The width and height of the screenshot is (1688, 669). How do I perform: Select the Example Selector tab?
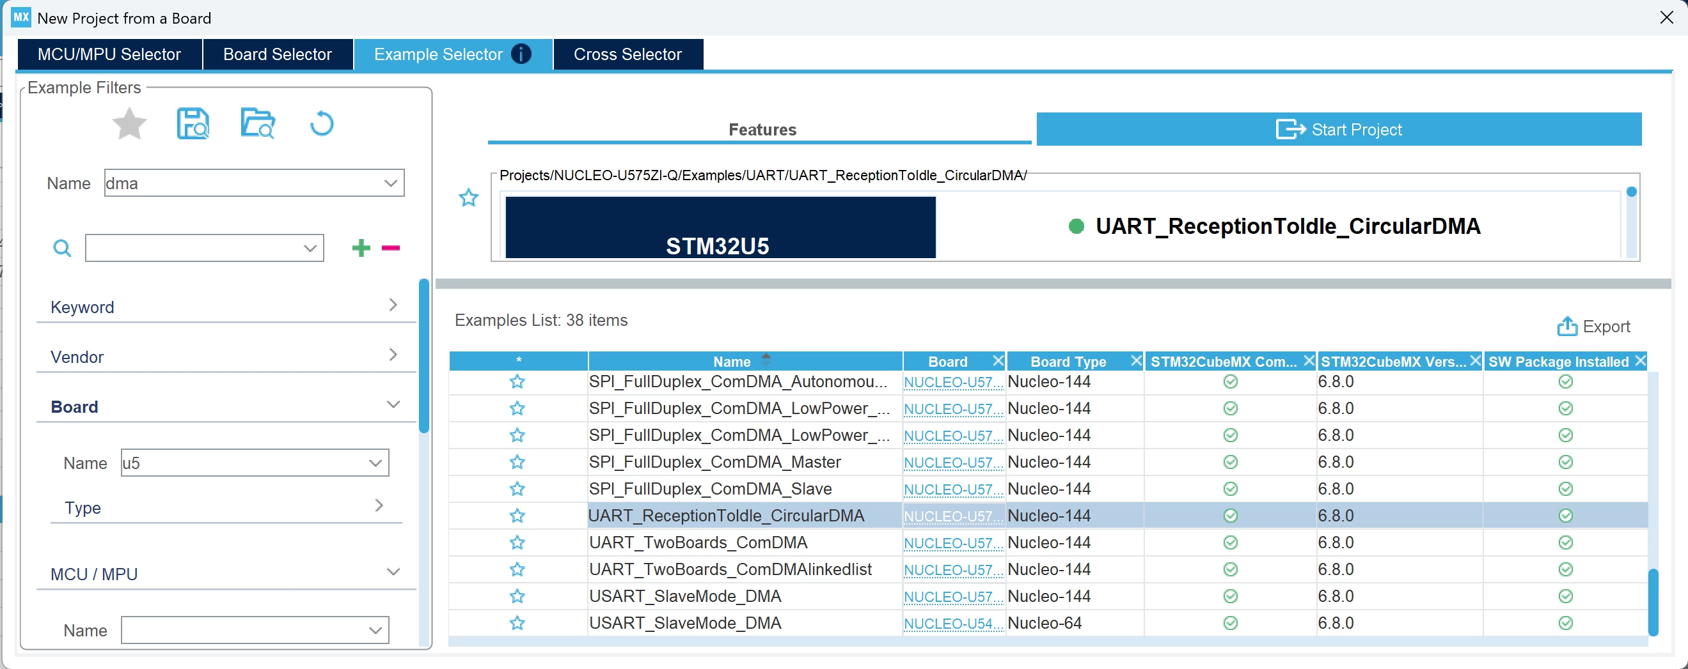pyautogui.click(x=453, y=54)
